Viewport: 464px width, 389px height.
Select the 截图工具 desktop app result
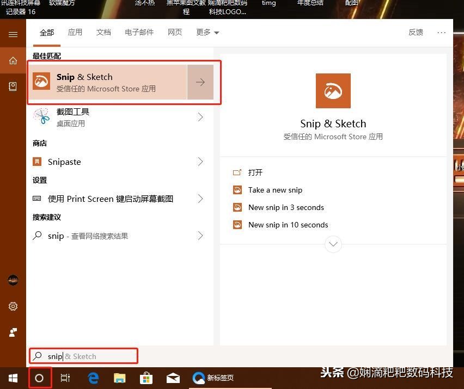(120, 117)
